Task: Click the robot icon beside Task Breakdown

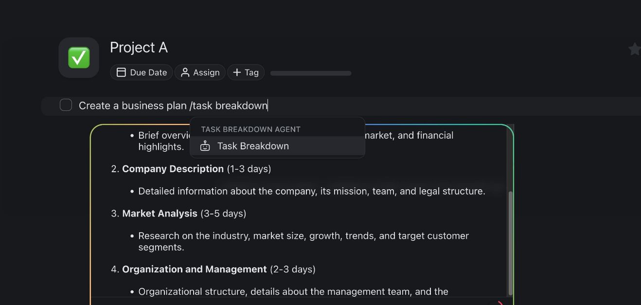Action: [205, 145]
